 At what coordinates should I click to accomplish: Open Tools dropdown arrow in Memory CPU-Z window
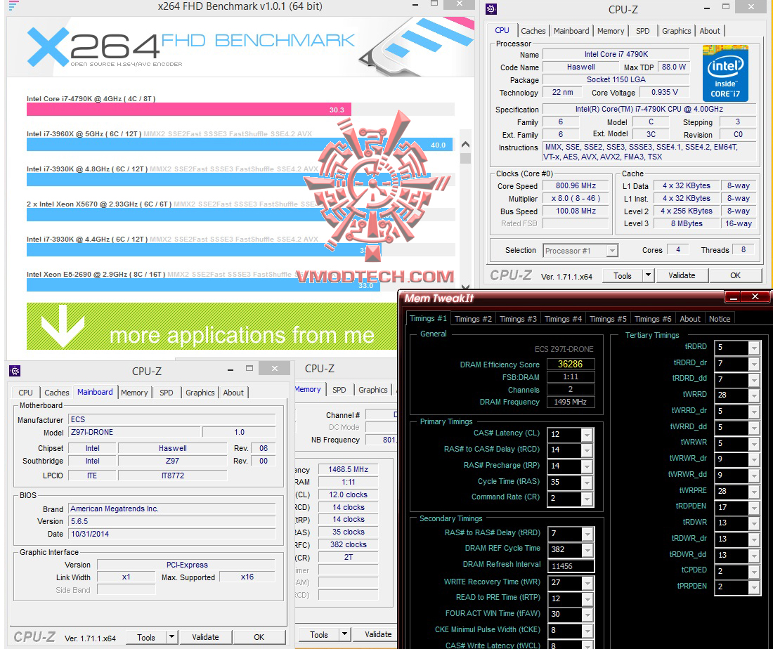point(344,635)
